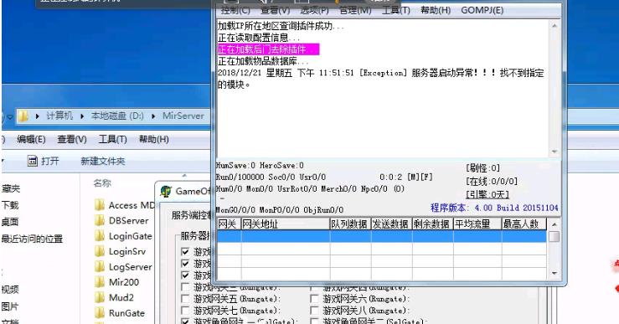
Task: Click the 新建文件夹 button
Action: click(x=103, y=161)
